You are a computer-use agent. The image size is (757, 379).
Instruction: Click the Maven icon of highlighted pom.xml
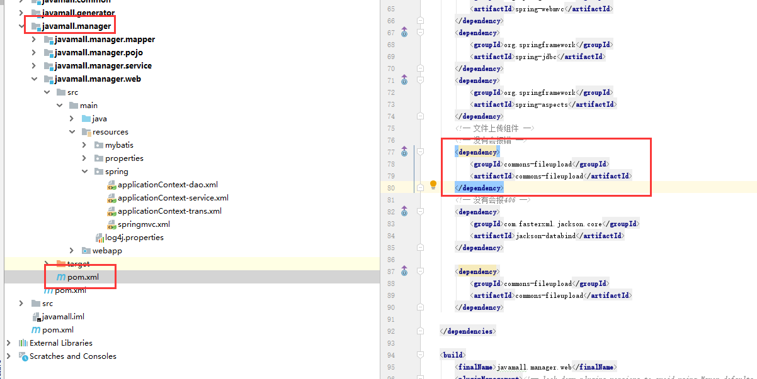pos(61,277)
